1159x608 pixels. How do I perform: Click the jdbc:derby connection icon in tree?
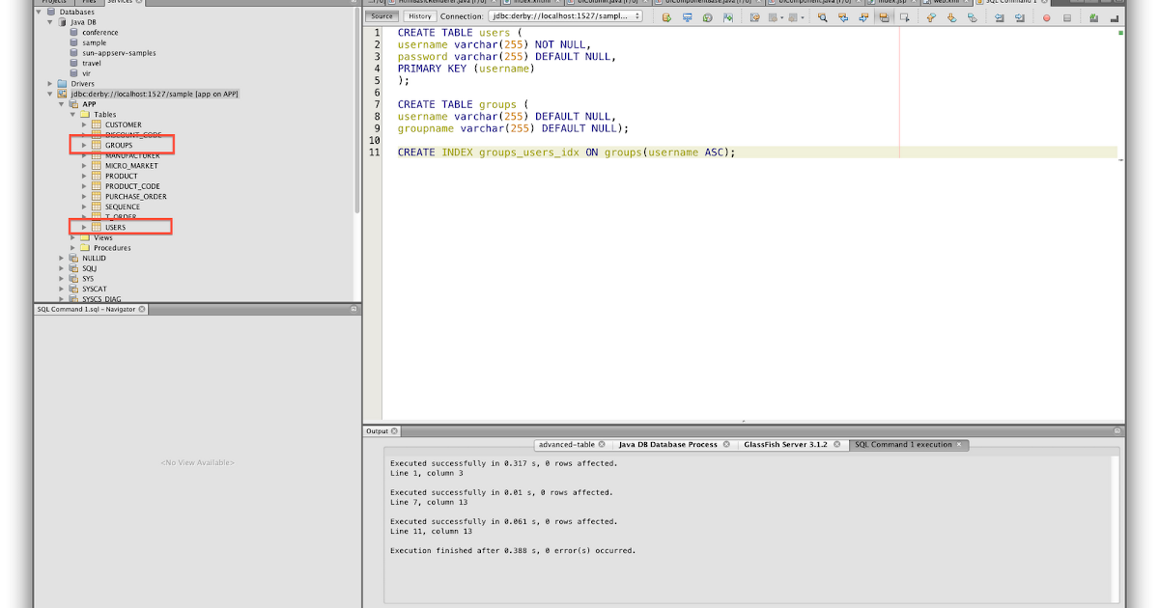coord(62,94)
